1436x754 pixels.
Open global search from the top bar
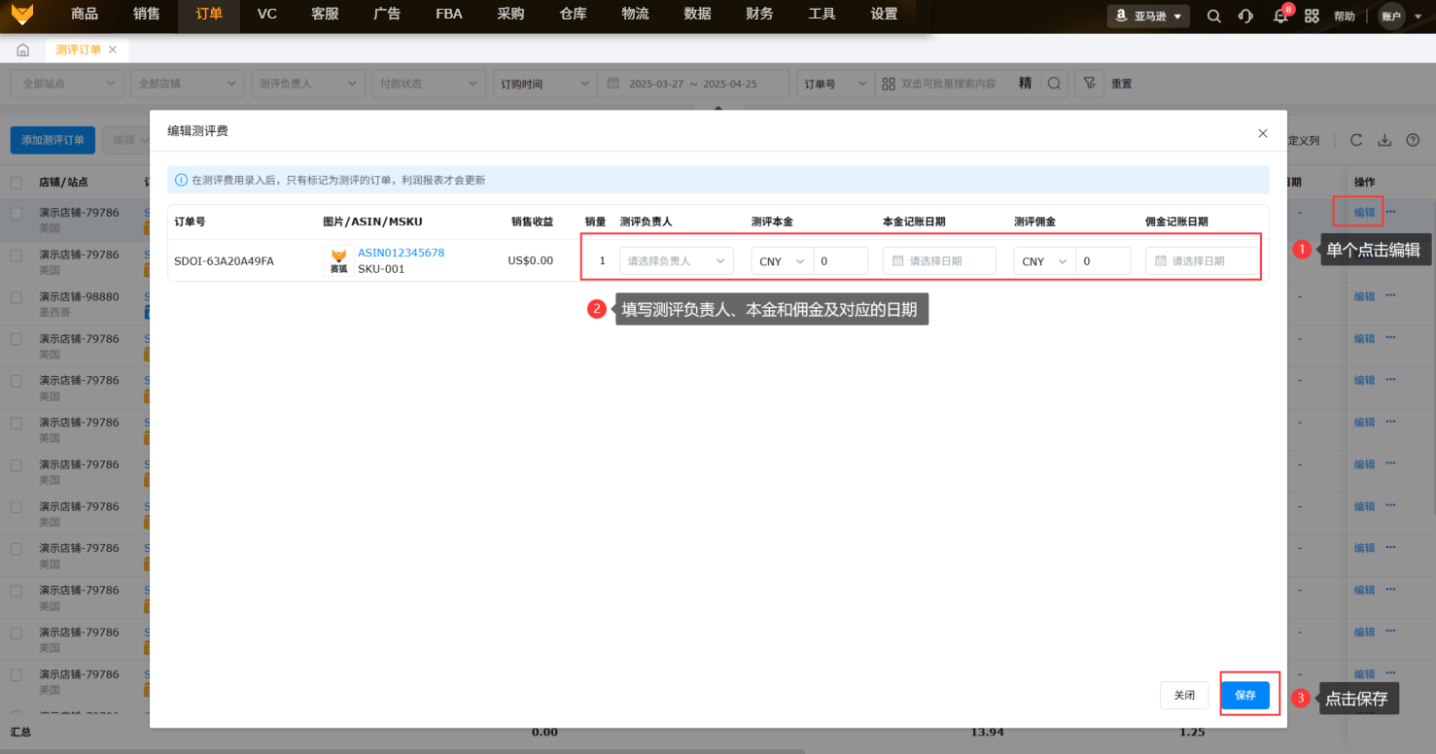[x=1214, y=17]
